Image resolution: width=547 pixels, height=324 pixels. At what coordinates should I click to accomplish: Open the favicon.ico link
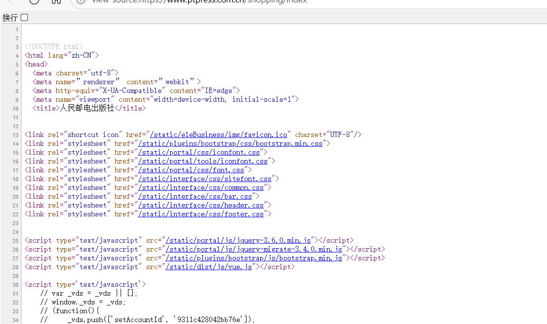point(219,135)
